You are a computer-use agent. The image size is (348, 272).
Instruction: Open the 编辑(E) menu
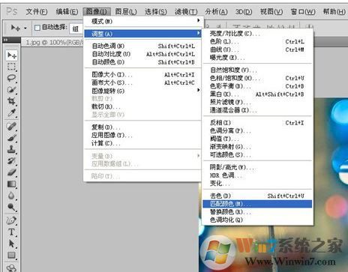click(x=67, y=11)
